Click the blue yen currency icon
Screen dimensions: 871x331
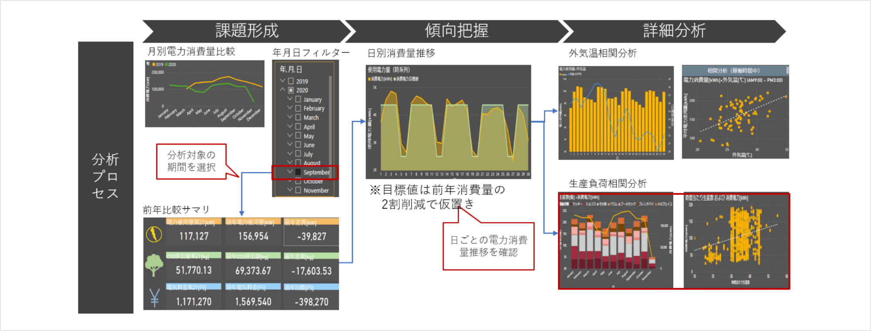[x=154, y=298]
